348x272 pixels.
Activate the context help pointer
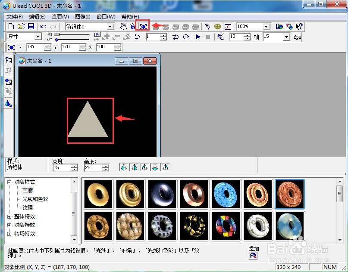(x=299, y=27)
